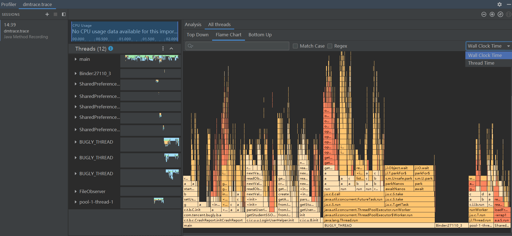The image size is (512, 236).
Task: Enable the Regex checkbox
Action: tap(330, 46)
